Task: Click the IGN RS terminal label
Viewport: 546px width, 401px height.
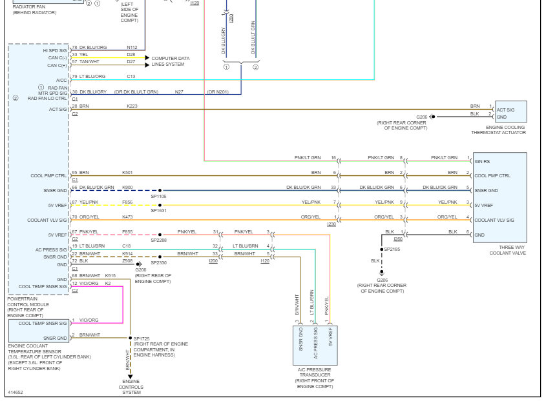Action: (x=482, y=162)
